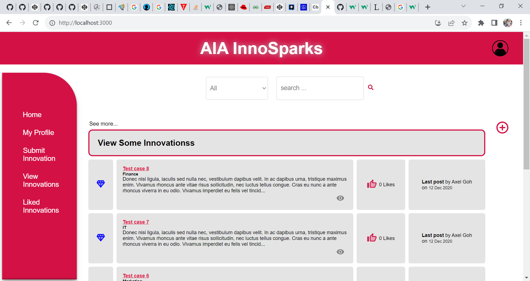The image size is (530, 281).
Task: Toggle the eye icon on Test case 8
Action: [x=340, y=198]
